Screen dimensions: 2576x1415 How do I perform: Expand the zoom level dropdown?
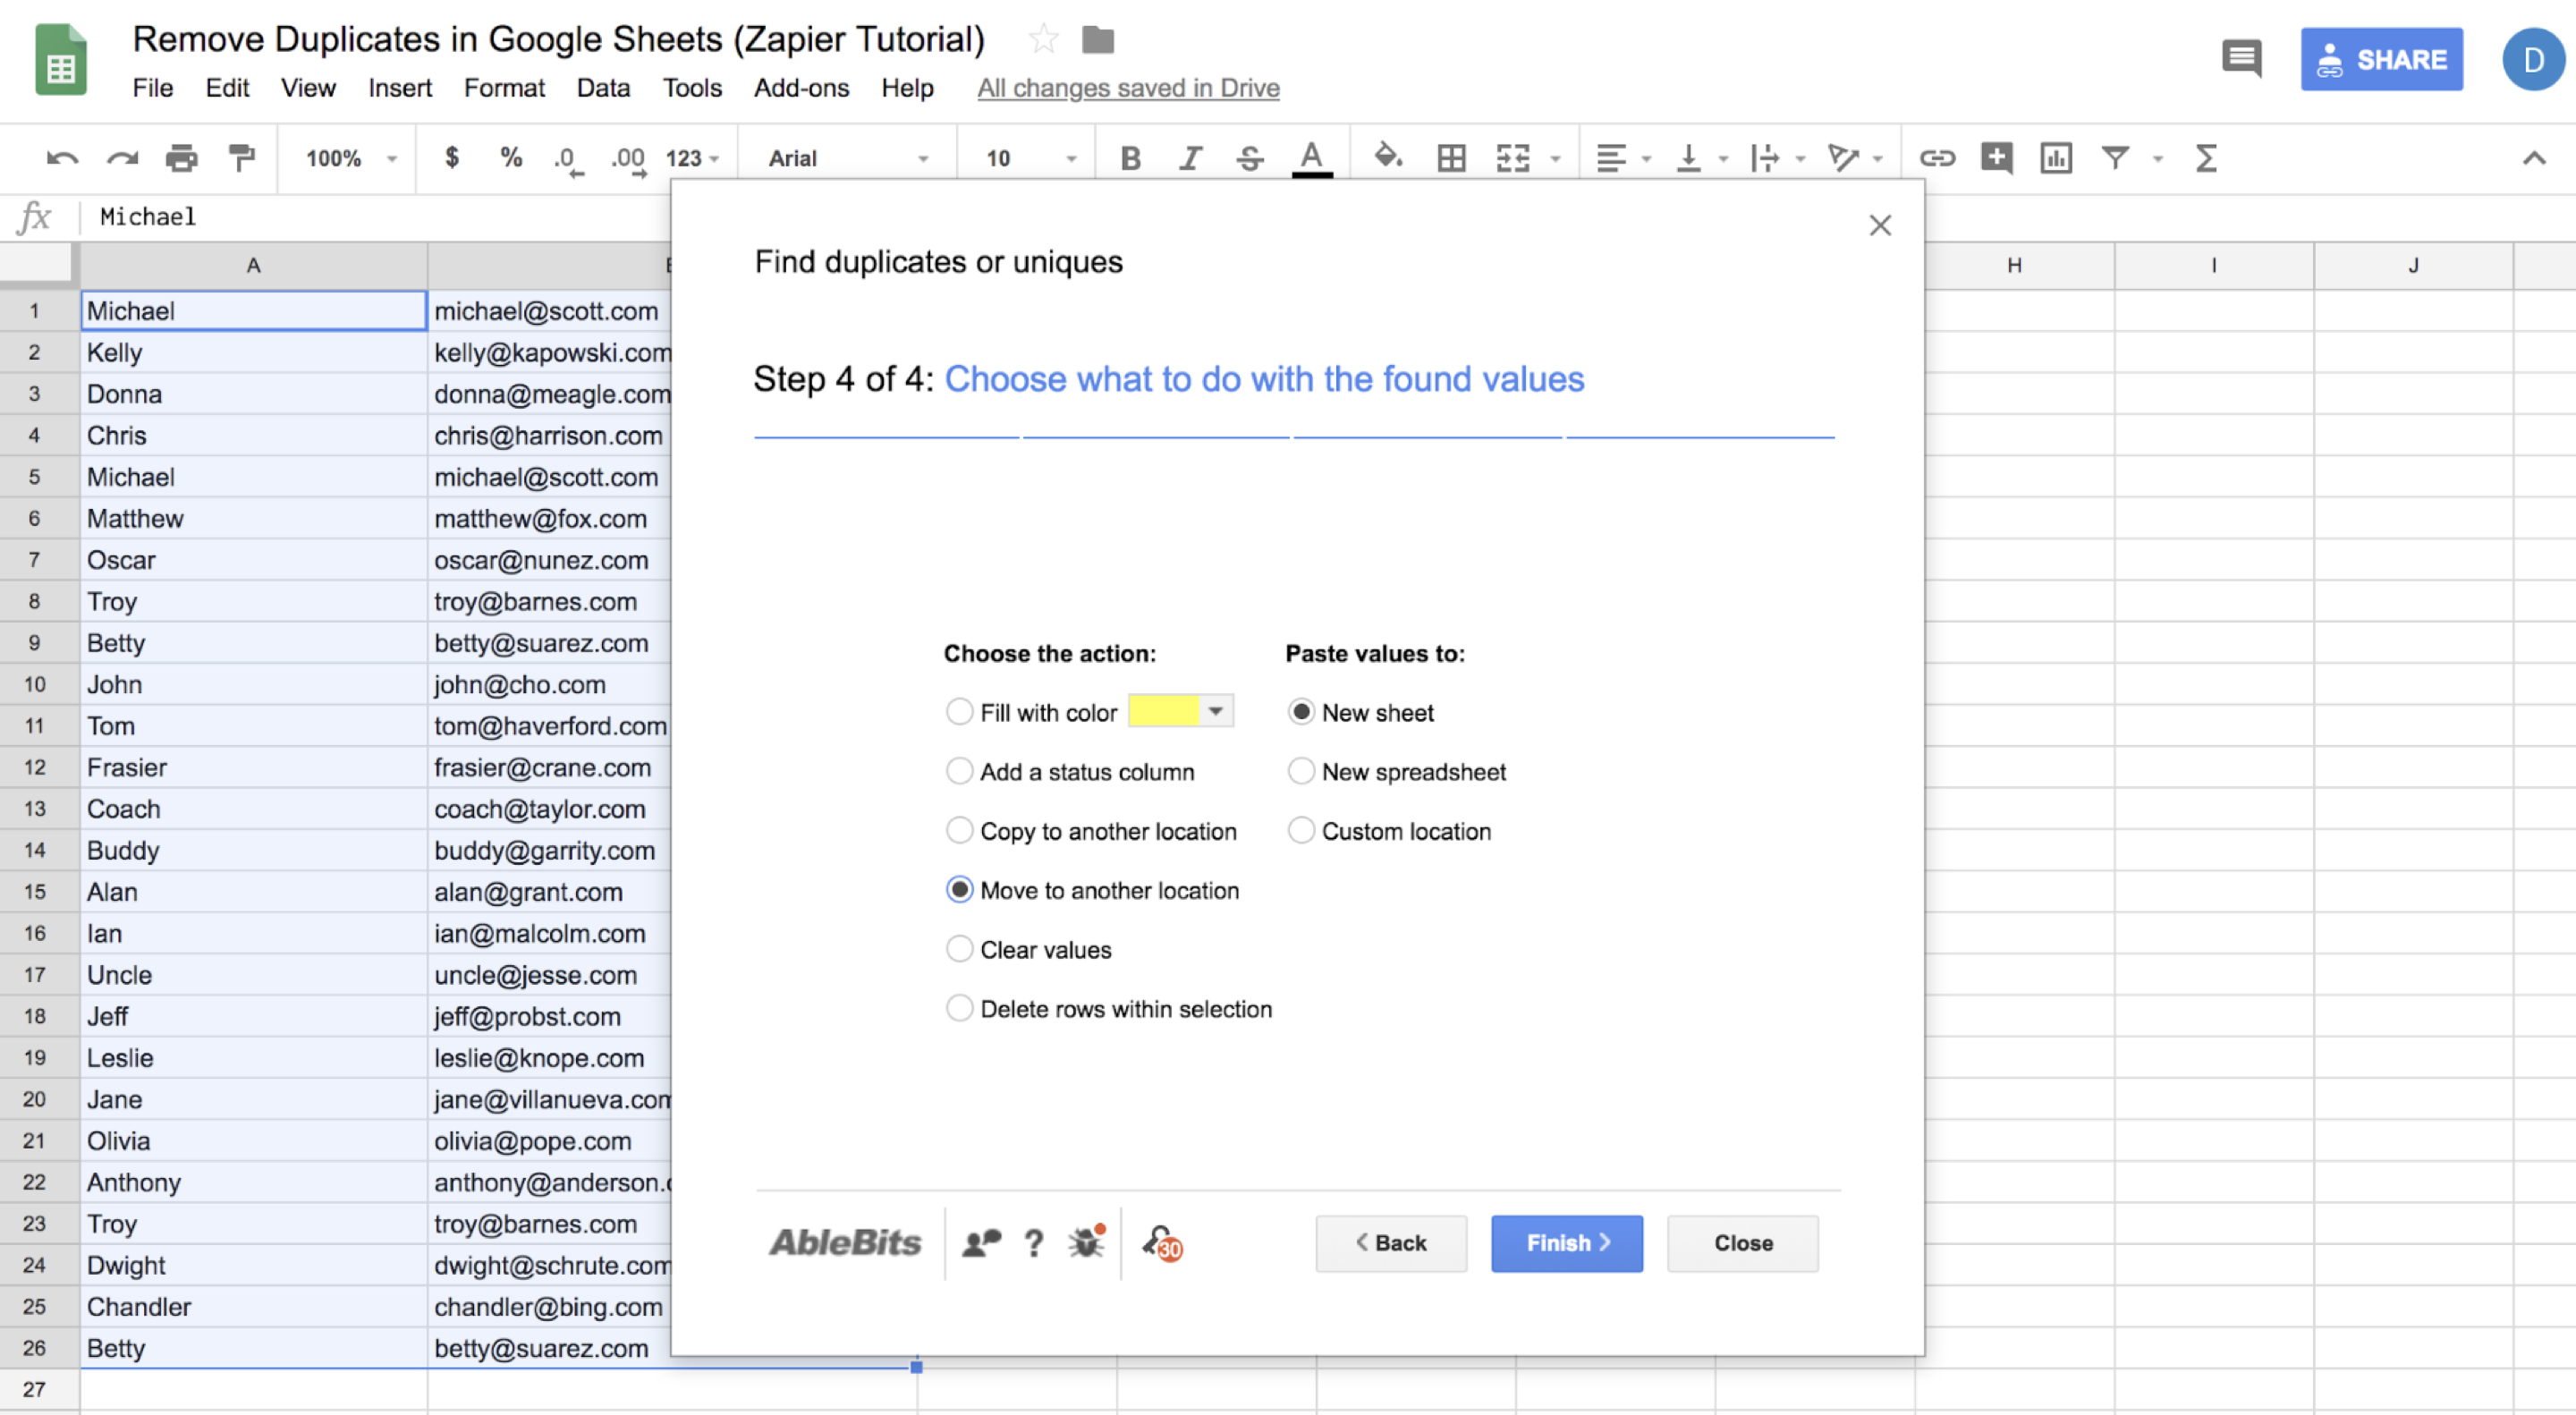348,157
